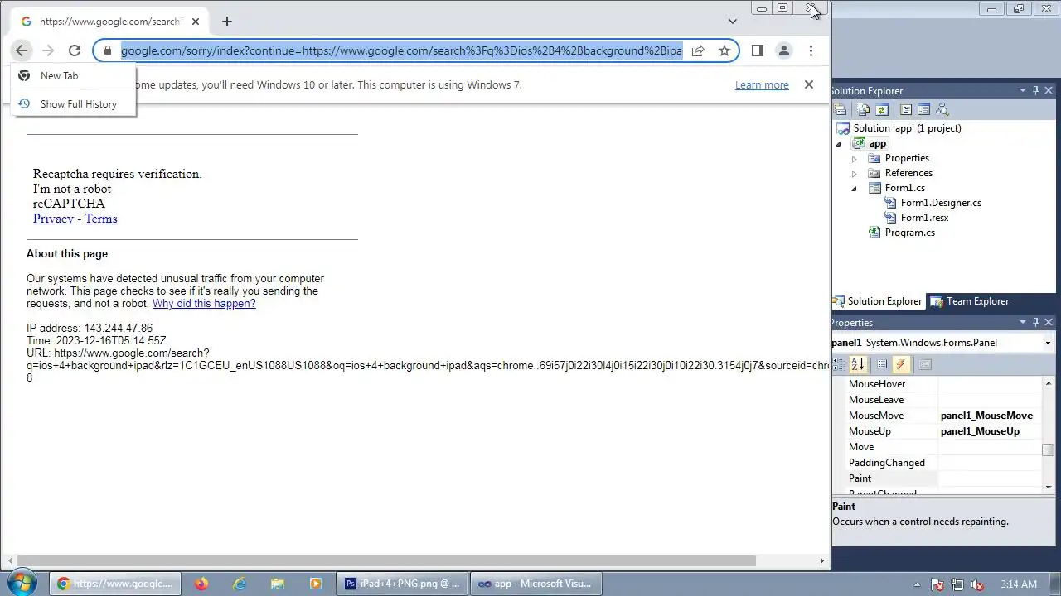
Task: Launch Firefox from the taskbar
Action: click(x=201, y=584)
